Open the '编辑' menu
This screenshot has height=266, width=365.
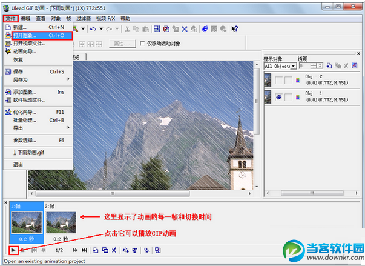pyautogui.click(x=25, y=18)
